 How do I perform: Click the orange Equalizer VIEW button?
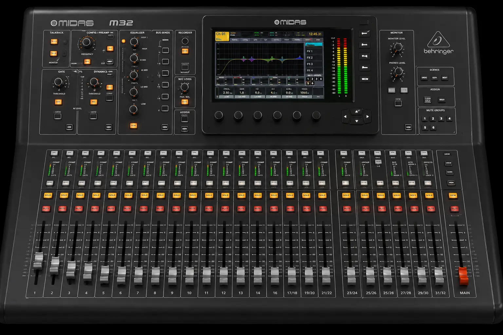click(x=133, y=126)
